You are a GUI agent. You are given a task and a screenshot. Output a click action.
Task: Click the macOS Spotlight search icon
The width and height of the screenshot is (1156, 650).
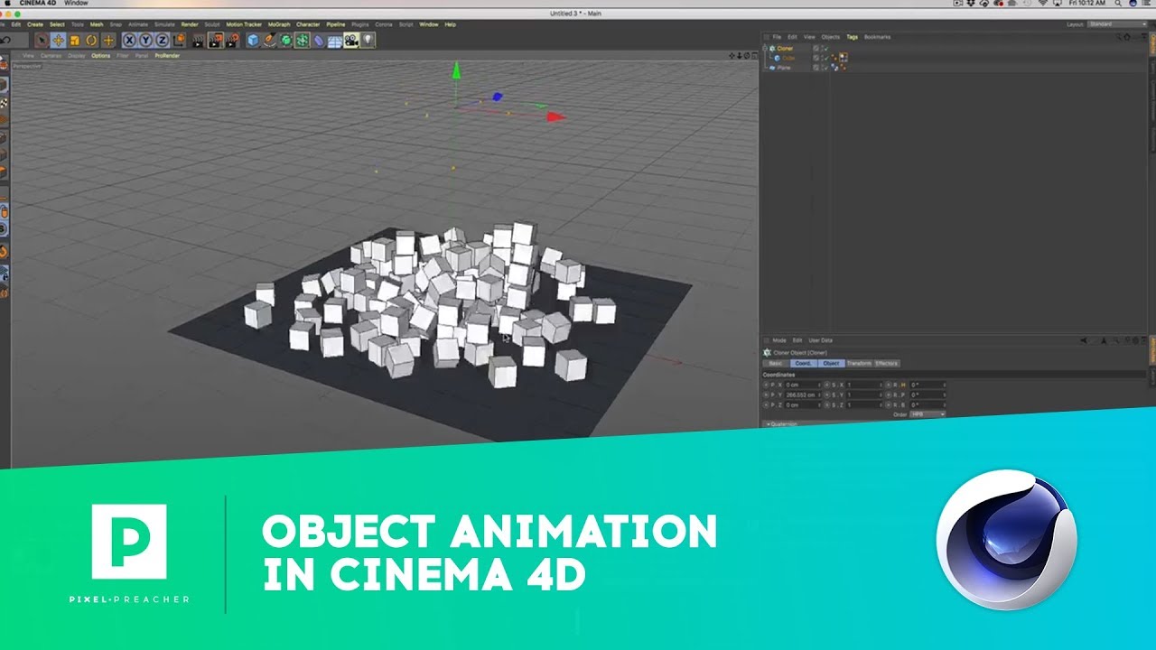pyautogui.click(x=1117, y=4)
